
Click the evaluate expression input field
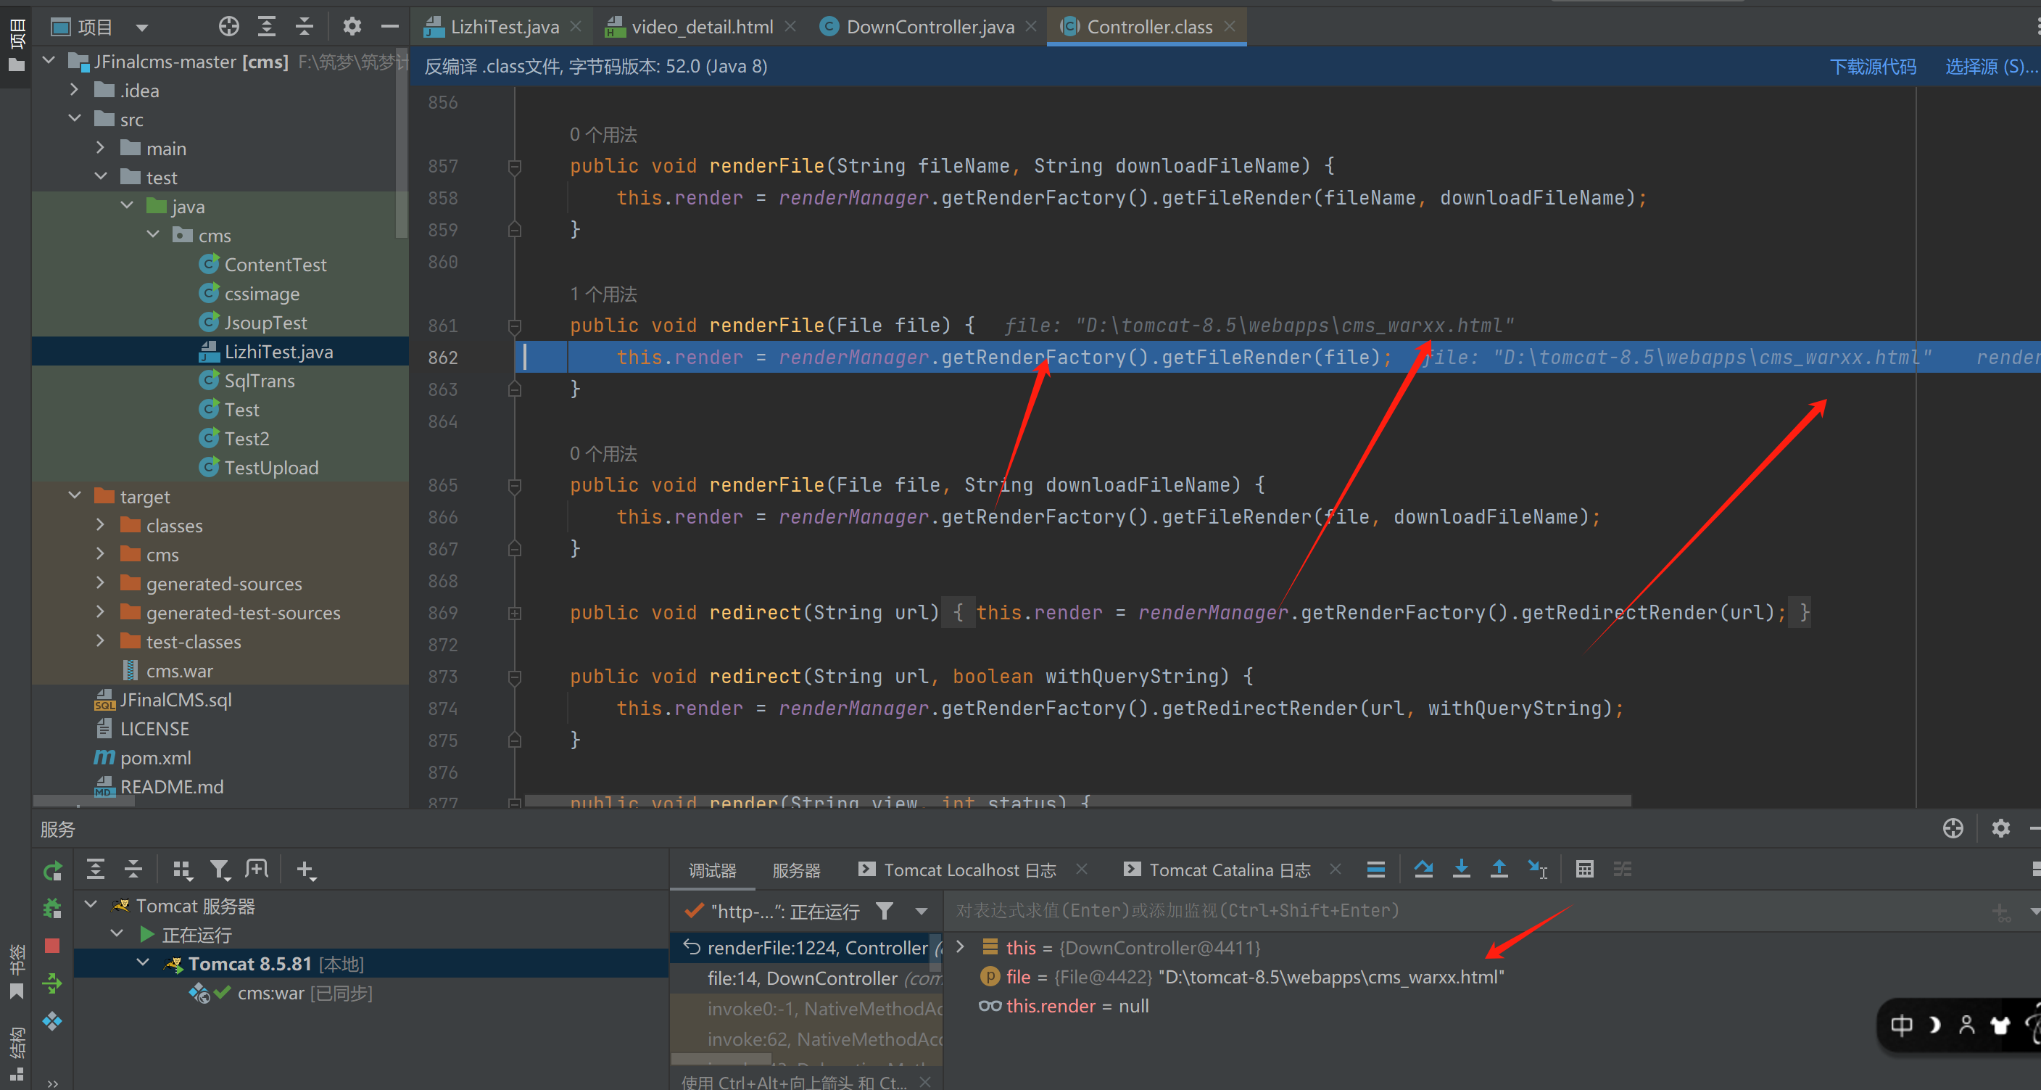[1466, 911]
